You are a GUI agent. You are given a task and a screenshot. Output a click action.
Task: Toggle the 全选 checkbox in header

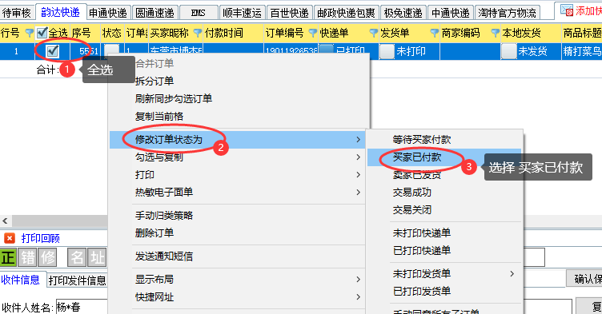(42, 33)
